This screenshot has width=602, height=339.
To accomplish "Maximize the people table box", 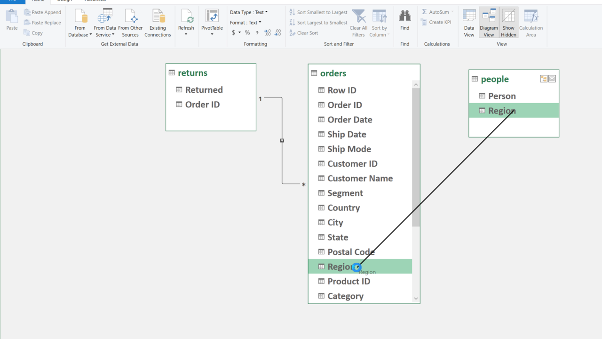I will (x=552, y=79).
